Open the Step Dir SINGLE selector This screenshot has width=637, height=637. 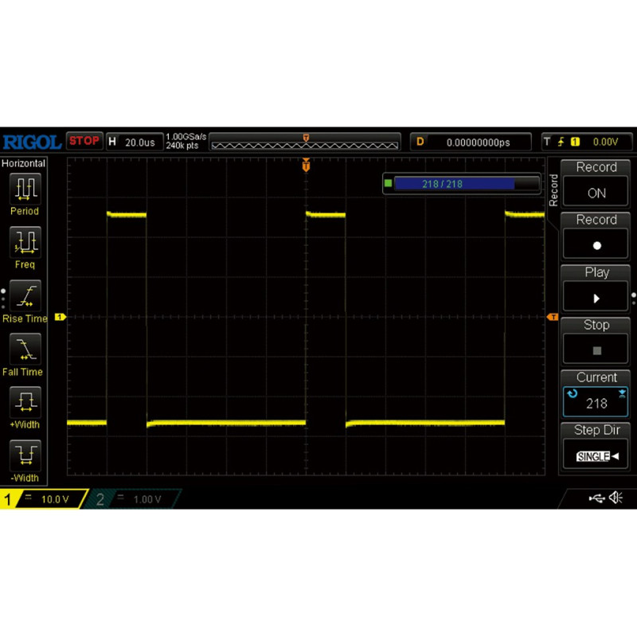(x=595, y=455)
